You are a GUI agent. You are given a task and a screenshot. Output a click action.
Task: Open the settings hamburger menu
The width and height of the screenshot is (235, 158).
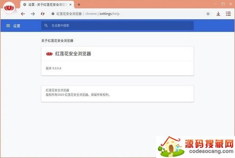click(8, 26)
